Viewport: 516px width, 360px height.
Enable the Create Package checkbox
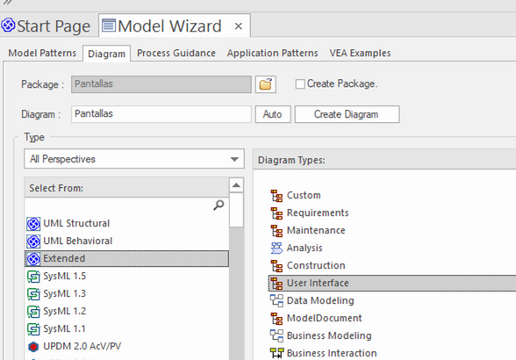[300, 84]
